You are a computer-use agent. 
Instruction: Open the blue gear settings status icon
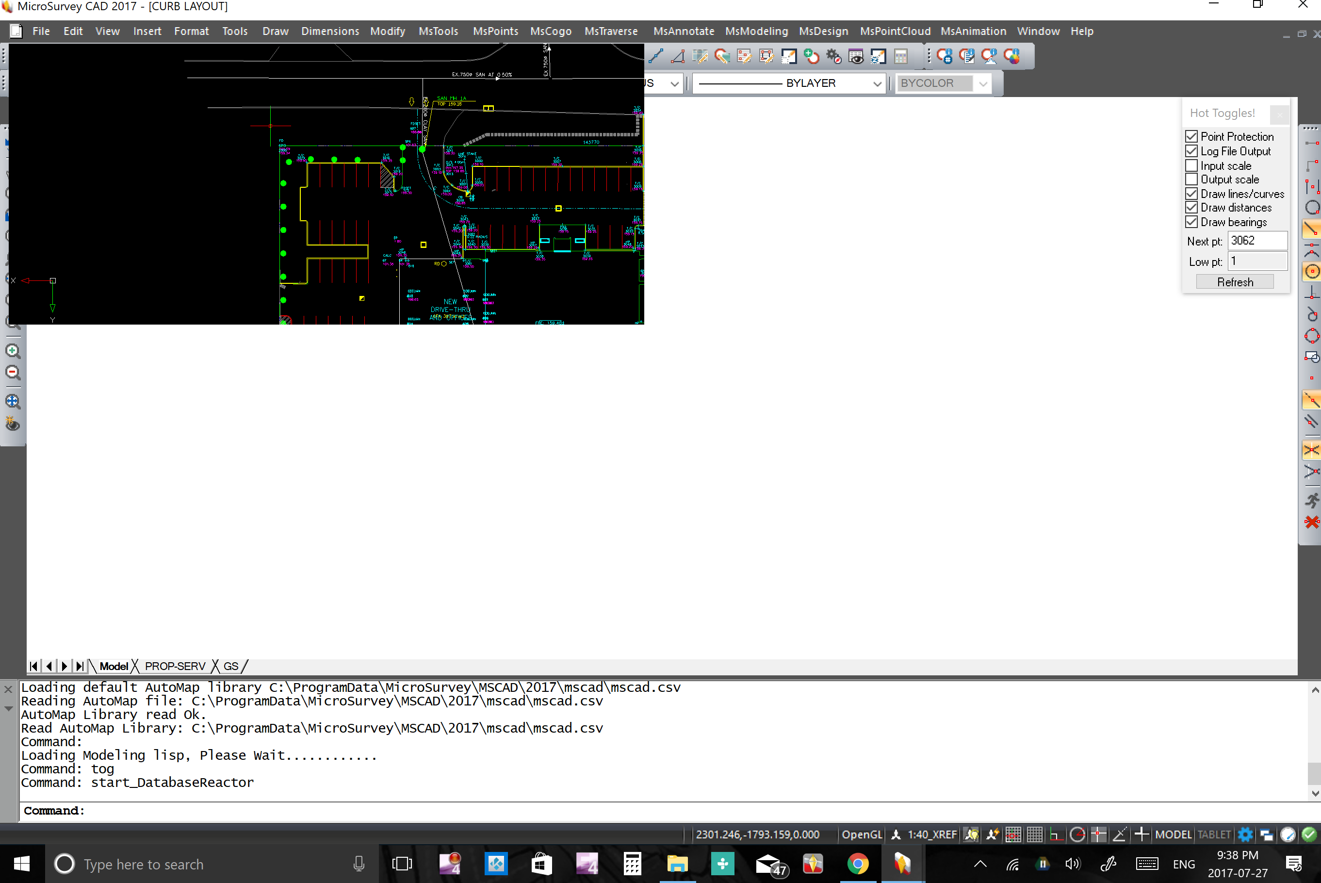click(x=1245, y=834)
